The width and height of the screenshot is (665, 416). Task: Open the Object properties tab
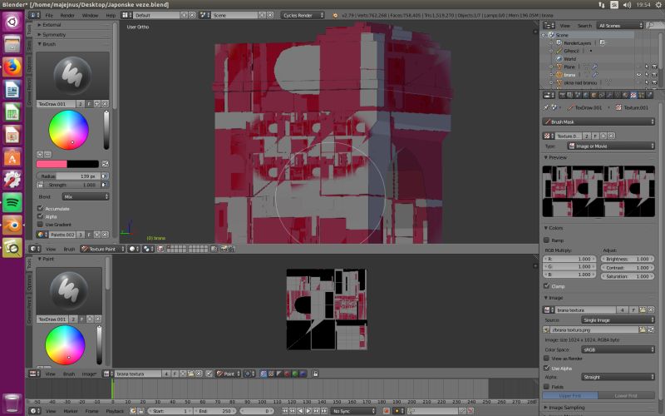click(x=594, y=95)
